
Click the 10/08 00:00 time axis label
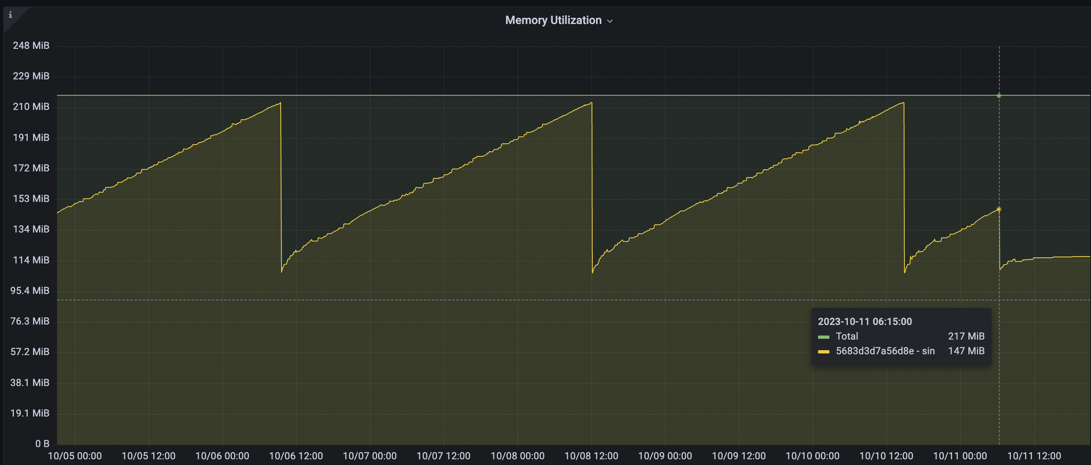point(517,456)
